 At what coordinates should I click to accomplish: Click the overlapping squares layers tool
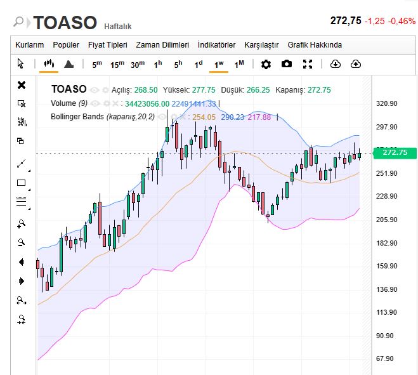click(20, 141)
